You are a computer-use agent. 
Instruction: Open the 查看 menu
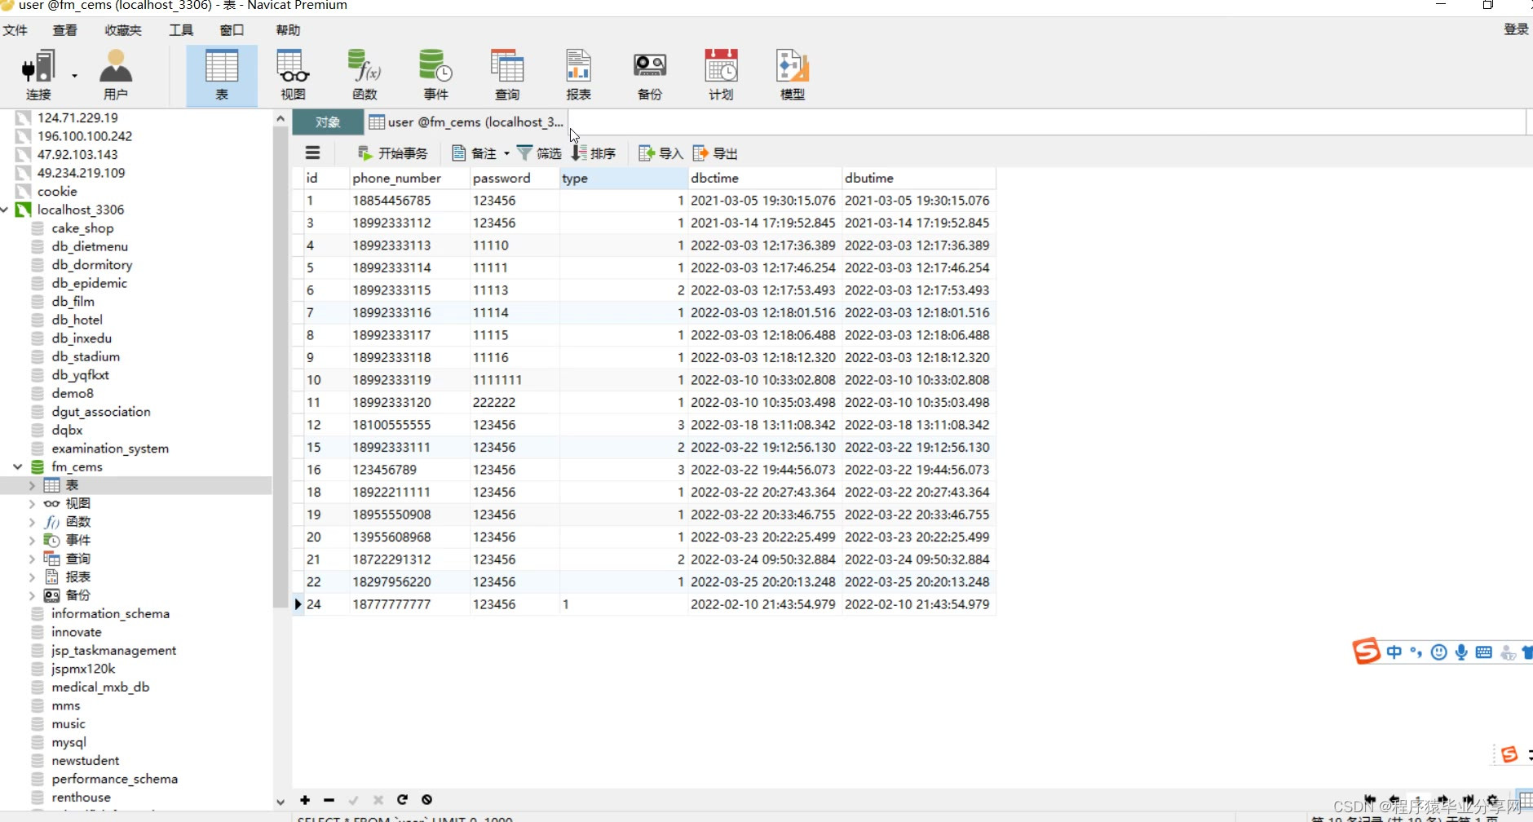click(x=65, y=30)
